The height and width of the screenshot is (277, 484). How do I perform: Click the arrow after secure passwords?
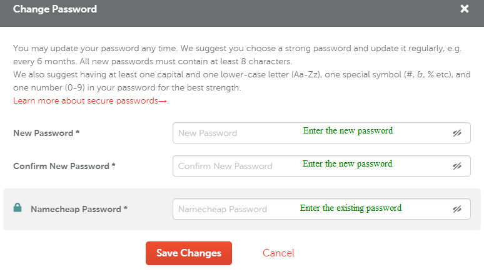pyautogui.click(x=163, y=101)
